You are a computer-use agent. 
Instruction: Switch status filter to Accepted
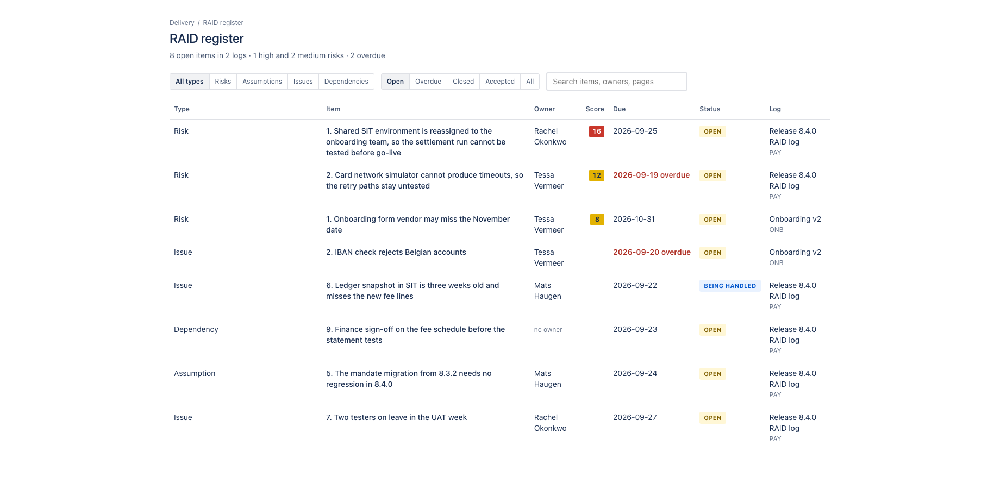coord(500,81)
